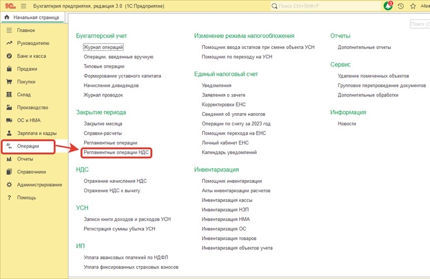Switch to the Начальная страница tab
This screenshot has height=279, width=430.
[x=33, y=17]
